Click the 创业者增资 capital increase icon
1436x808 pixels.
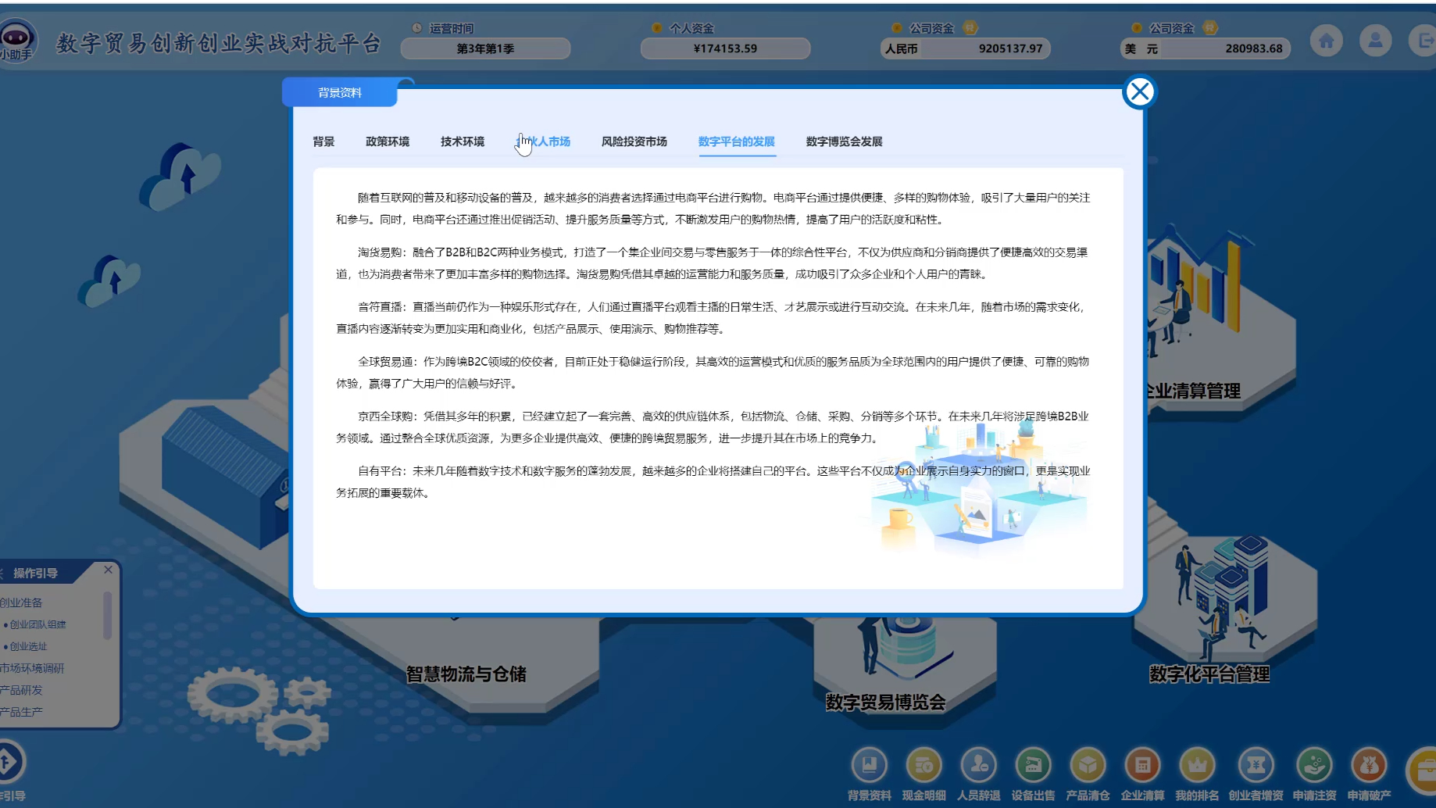tap(1256, 765)
